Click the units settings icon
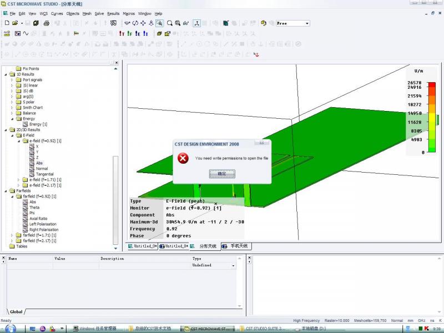Viewport: 444px width, 333px height. pyautogui.click(x=7, y=34)
